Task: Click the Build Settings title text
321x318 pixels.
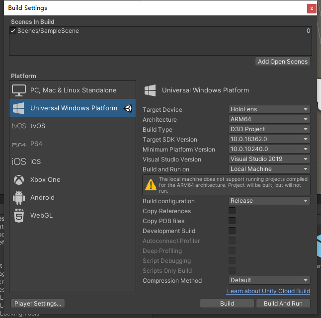Action: tap(28, 8)
